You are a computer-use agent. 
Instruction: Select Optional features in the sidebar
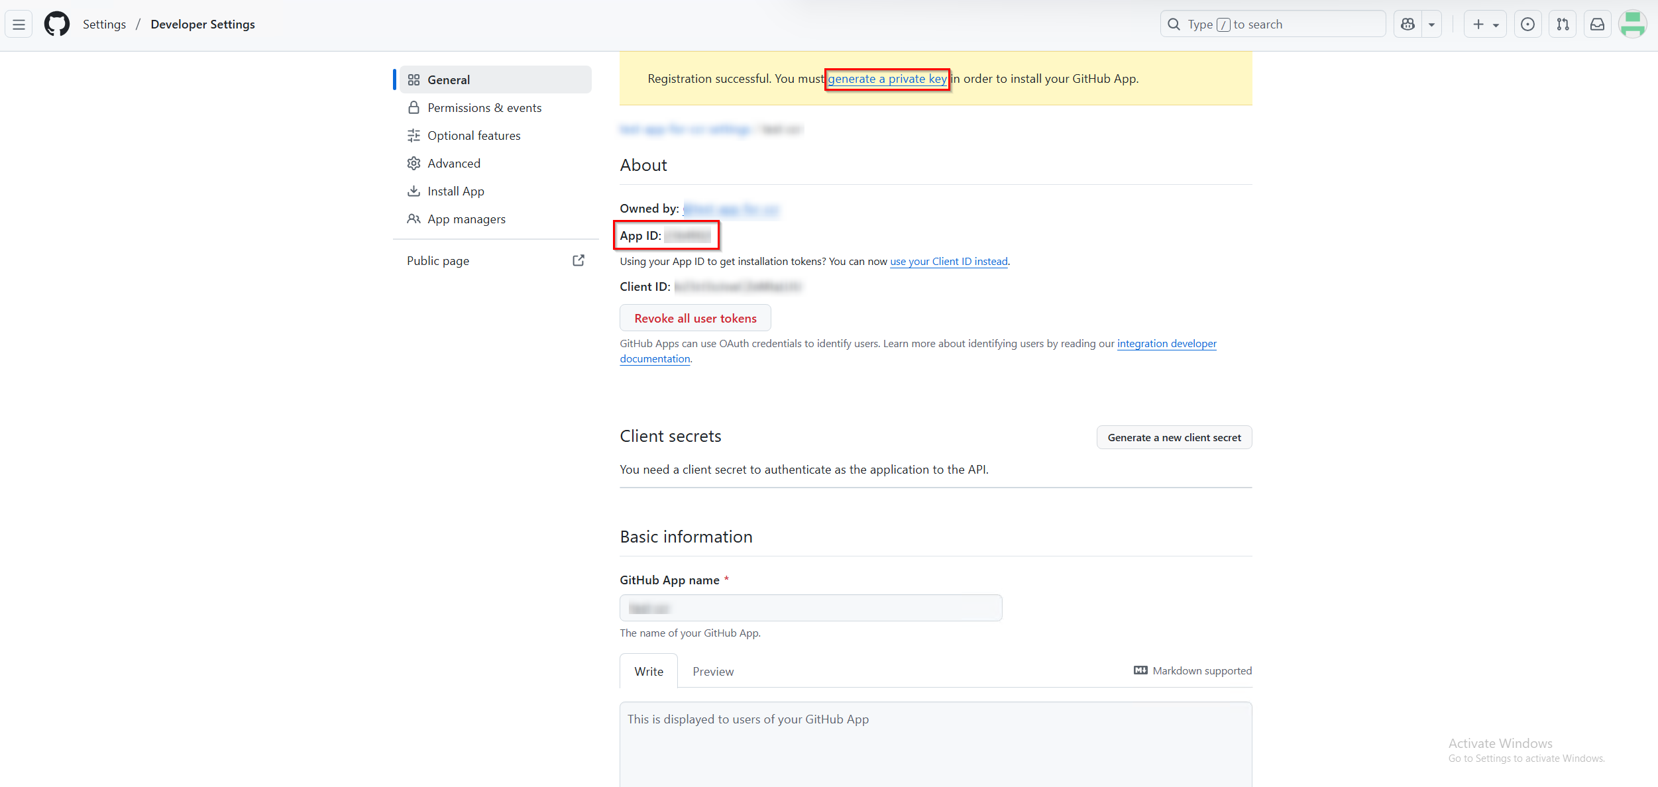coord(474,136)
